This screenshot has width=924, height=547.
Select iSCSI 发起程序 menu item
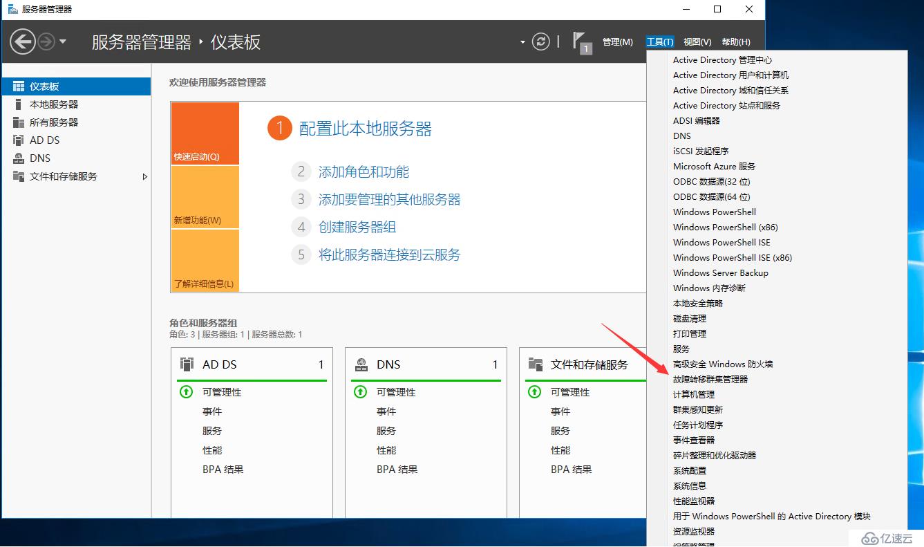[701, 151]
